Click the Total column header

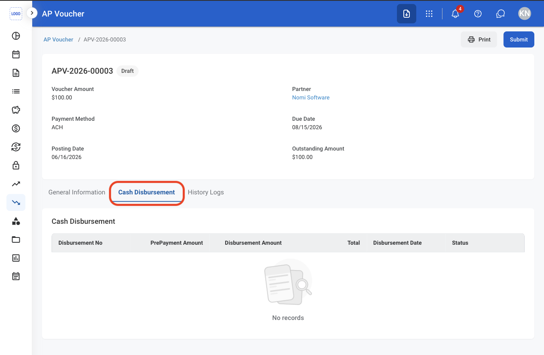pyautogui.click(x=353, y=243)
